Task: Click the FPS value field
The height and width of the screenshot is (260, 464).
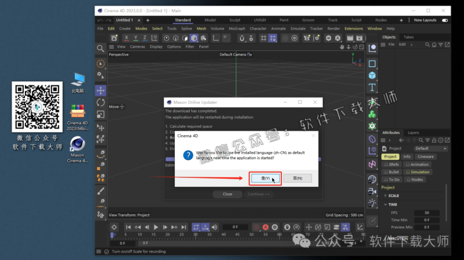Action: pos(426,212)
